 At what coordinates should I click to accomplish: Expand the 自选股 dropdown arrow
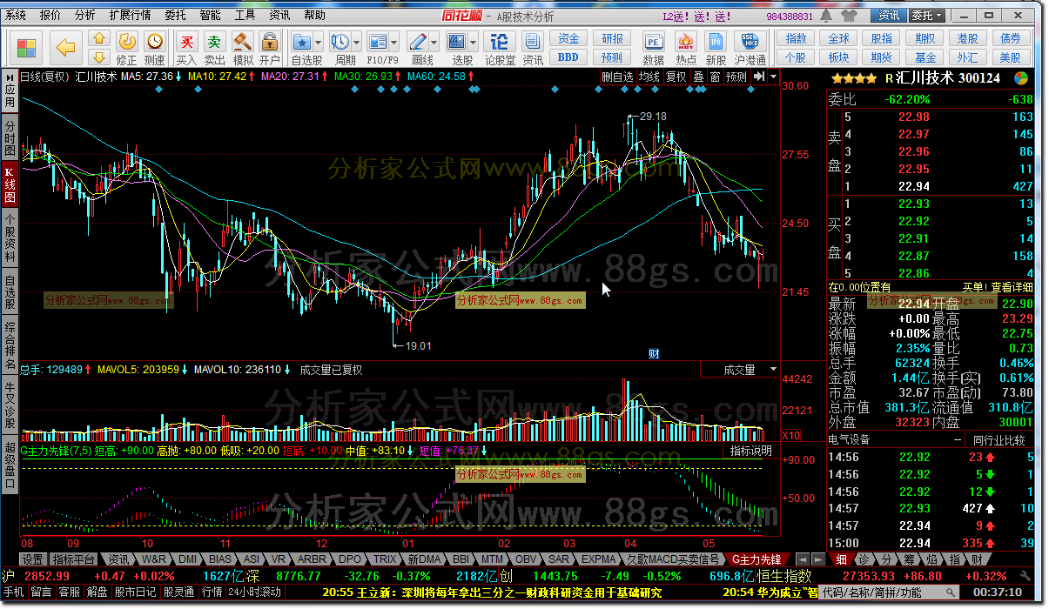coord(319,42)
